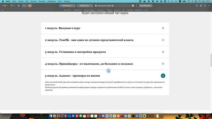The height and width of the screenshot is (119, 212).
Task: Expand module 1 'Вводная в курс' plus icon
Action: [163, 28]
